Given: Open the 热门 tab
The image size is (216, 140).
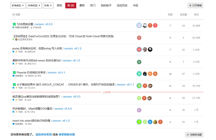Looking at the screenshot, I should coord(93,6).
